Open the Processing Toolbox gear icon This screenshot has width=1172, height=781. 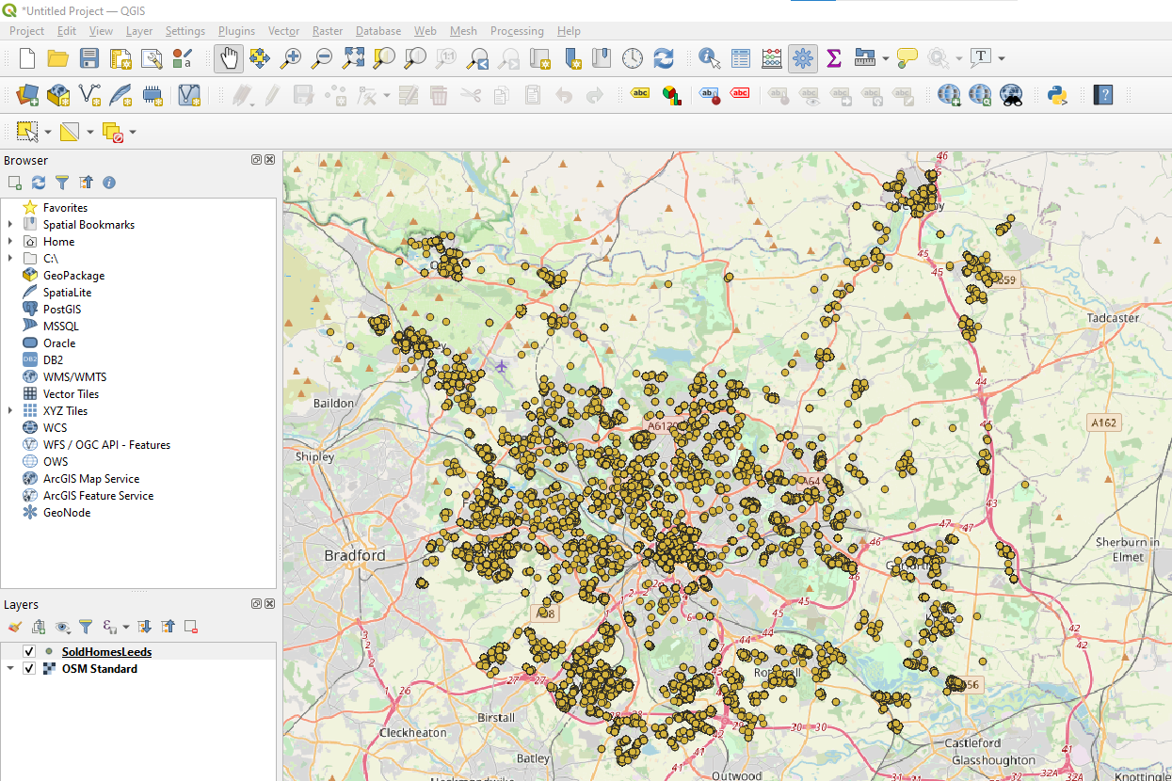803,58
